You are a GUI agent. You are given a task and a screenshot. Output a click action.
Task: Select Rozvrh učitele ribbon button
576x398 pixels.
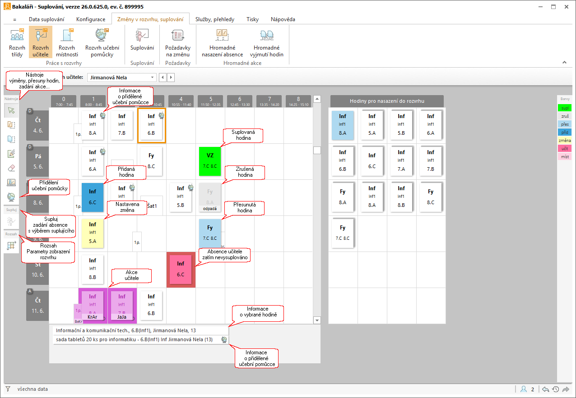(x=41, y=42)
